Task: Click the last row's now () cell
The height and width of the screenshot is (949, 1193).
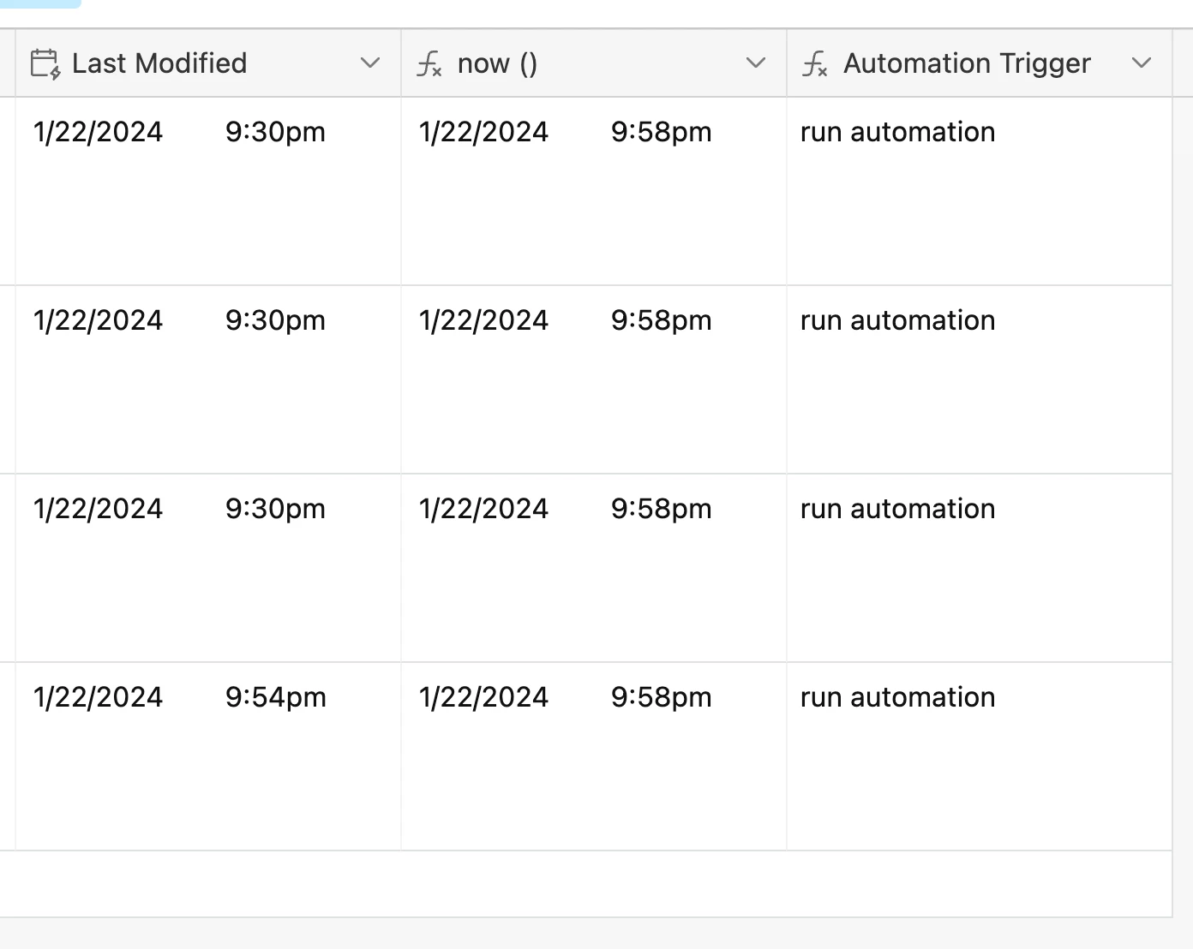Action: (x=594, y=756)
